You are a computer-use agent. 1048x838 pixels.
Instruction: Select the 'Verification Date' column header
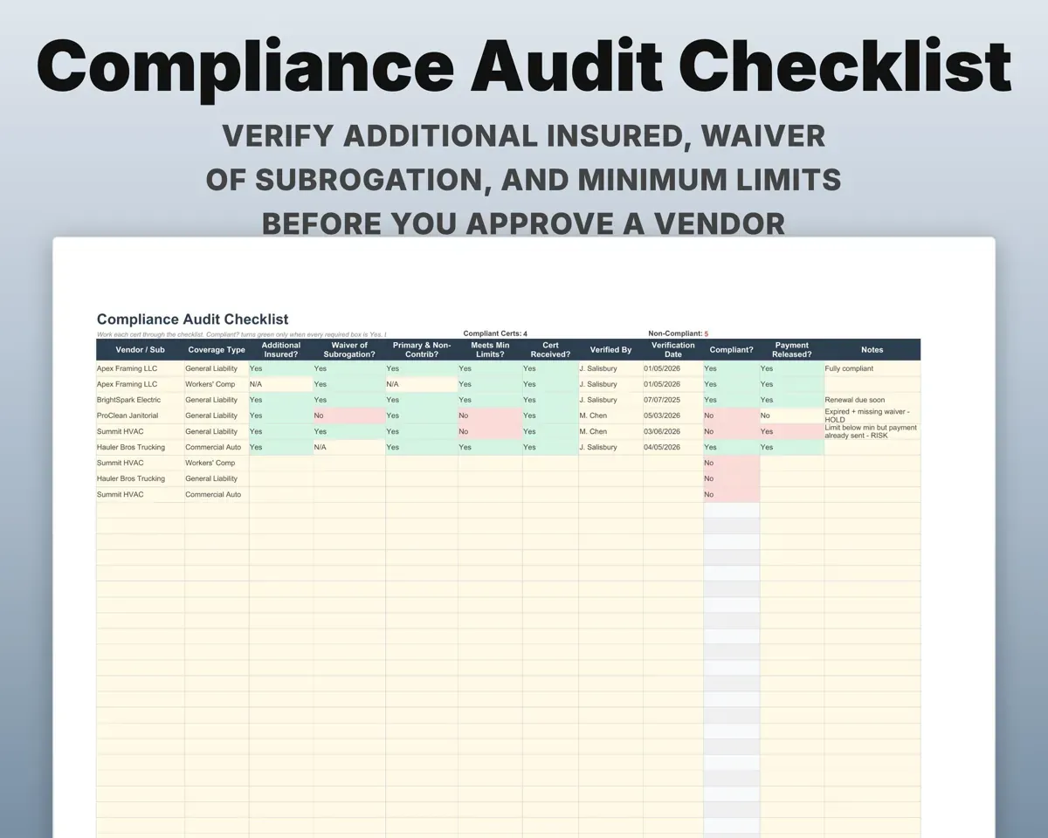673,350
